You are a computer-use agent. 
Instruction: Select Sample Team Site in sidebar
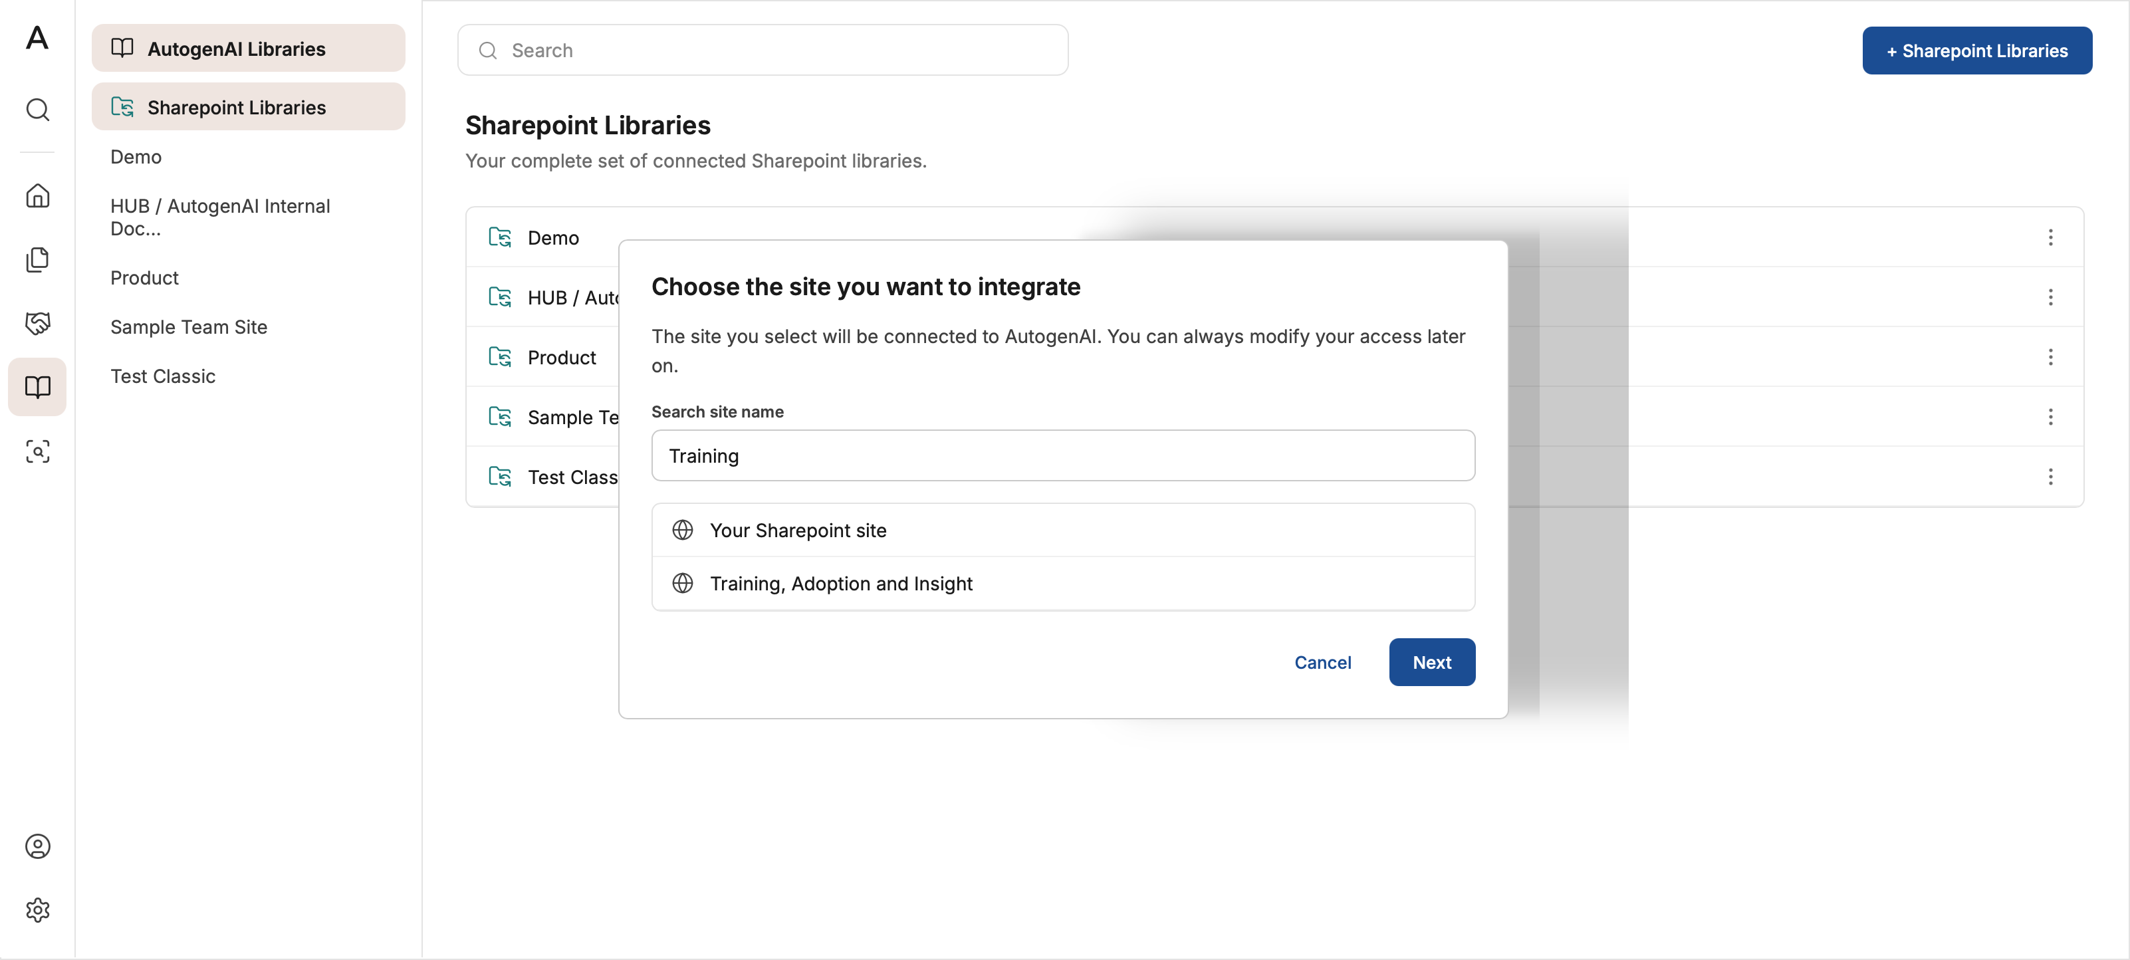tap(189, 328)
